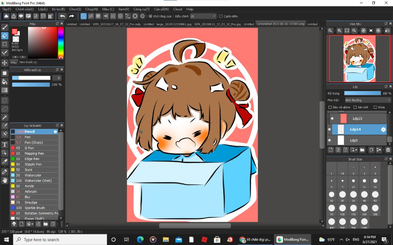Open Pencil brush settings gear
The height and width of the screenshot is (245, 393).
point(55,132)
